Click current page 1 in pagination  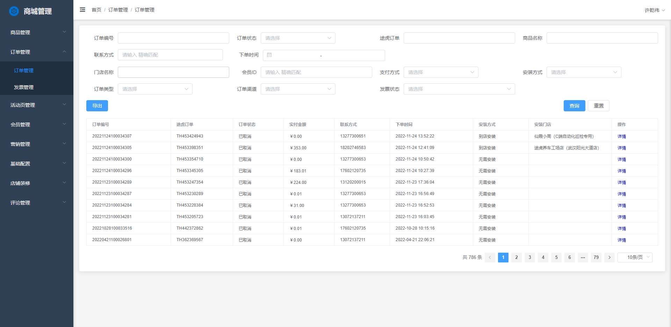point(503,258)
